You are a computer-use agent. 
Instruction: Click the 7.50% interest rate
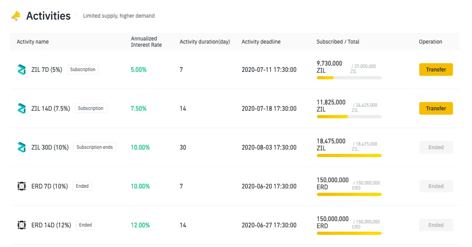tap(138, 108)
